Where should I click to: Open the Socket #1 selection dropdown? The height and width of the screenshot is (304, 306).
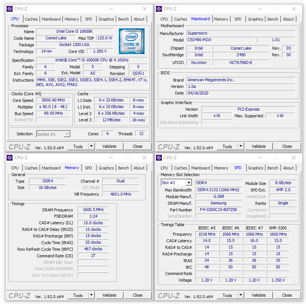(x=67, y=134)
